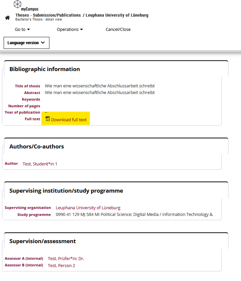The width and height of the screenshot is (241, 281).
Task: Open author Test, Student*in 1
Action: [40, 164]
